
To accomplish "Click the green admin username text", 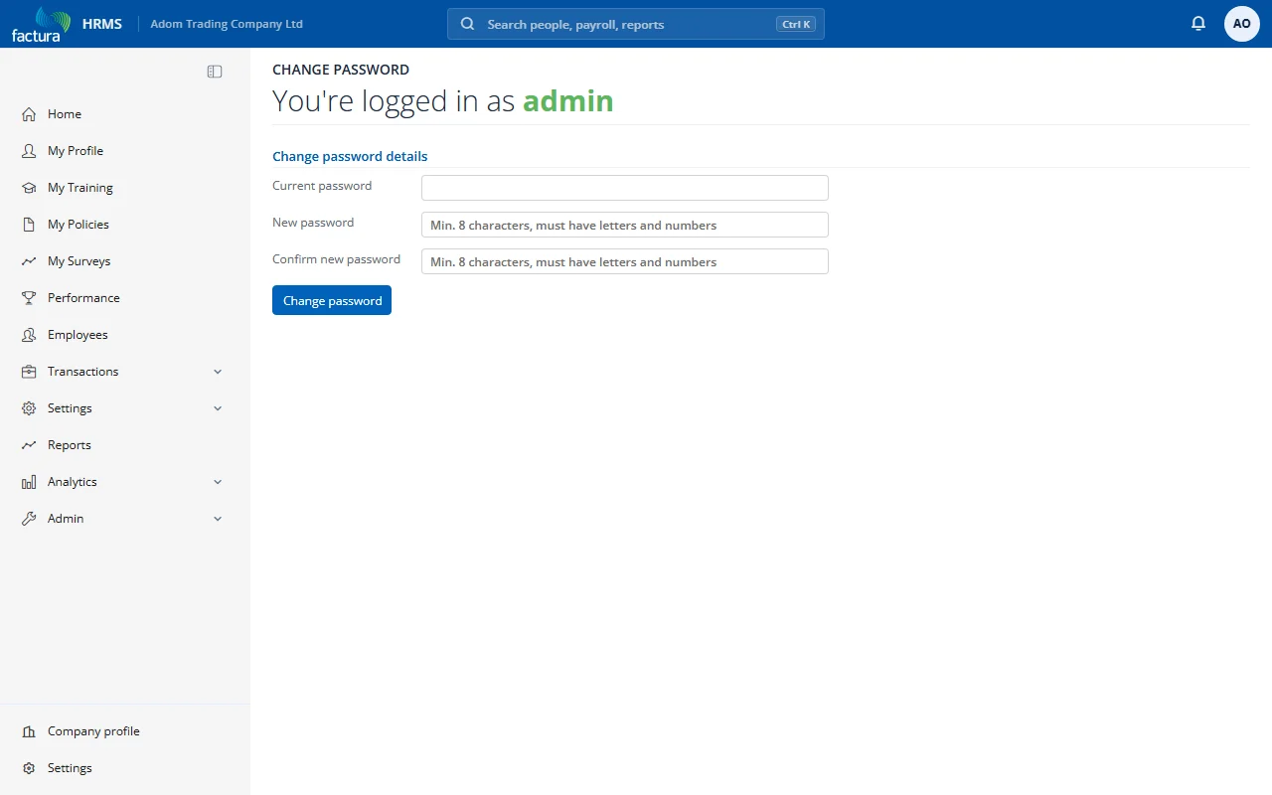I will coord(568,100).
